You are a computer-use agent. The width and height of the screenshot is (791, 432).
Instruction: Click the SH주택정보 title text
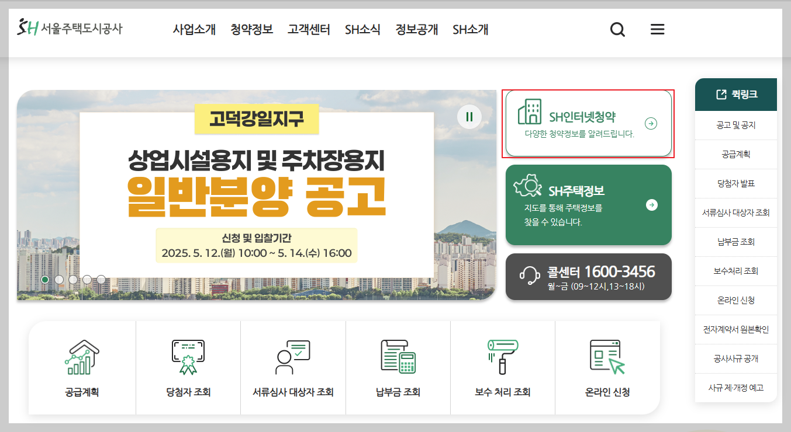[576, 191]
